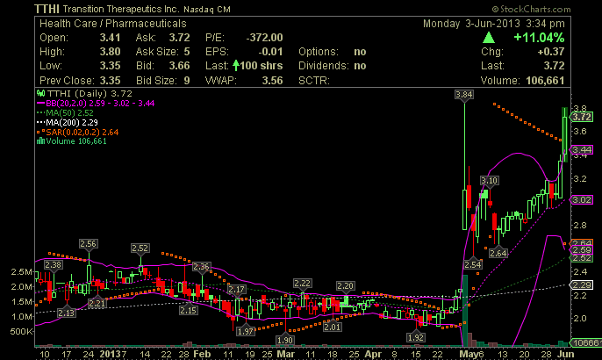The image size is (602, 360).
Task: Select the TTHI ticker symbol in the title
Action: (47, 9)
